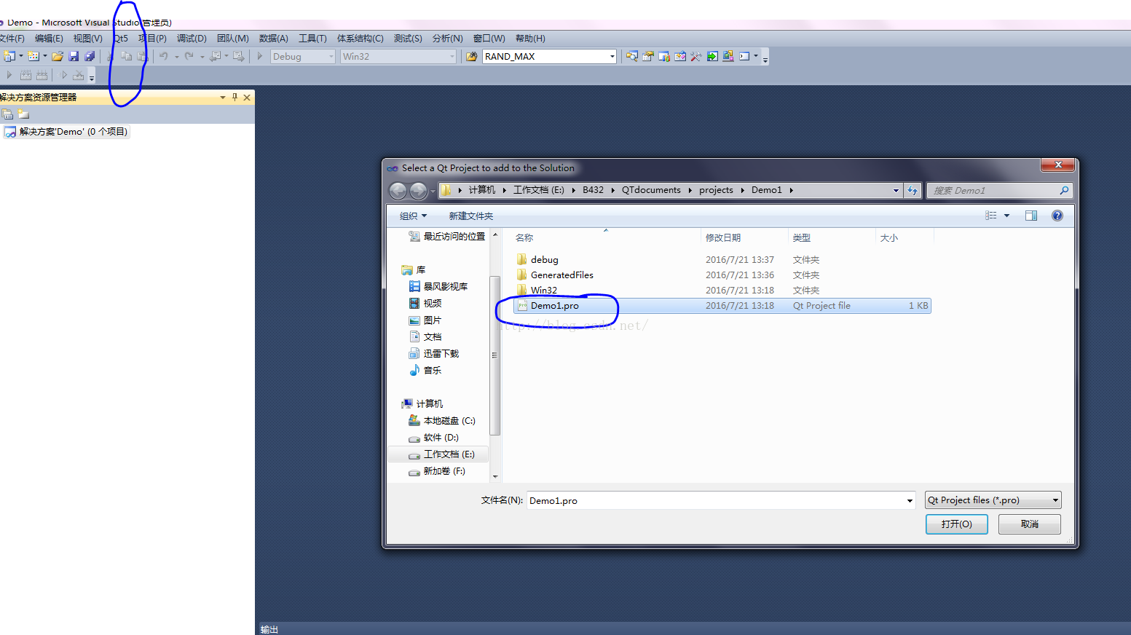
Task: Click the Start Page toolbar icon
Action: tap(712, 56)
